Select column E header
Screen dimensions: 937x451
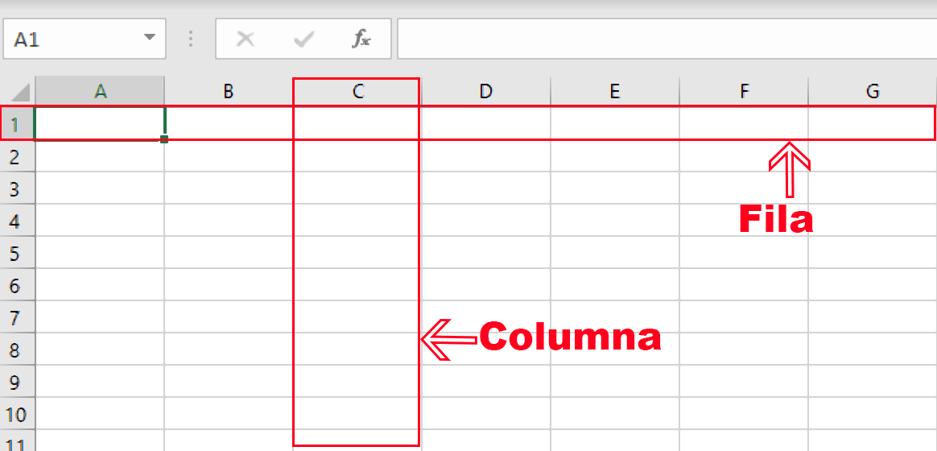(x=615, y=91)
